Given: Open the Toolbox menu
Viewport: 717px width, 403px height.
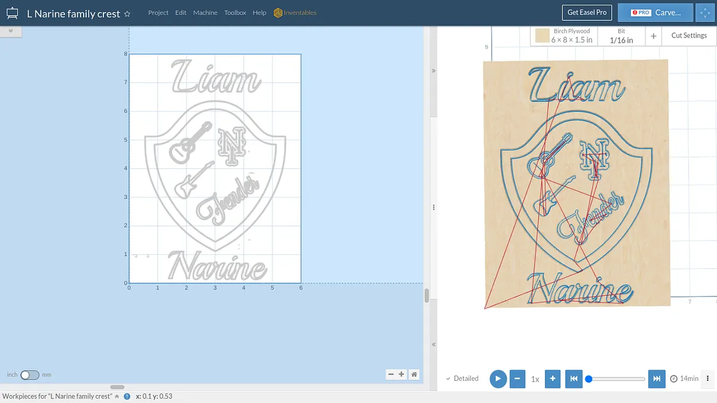Looking at the screenshot, I should [x=235, y=13].
